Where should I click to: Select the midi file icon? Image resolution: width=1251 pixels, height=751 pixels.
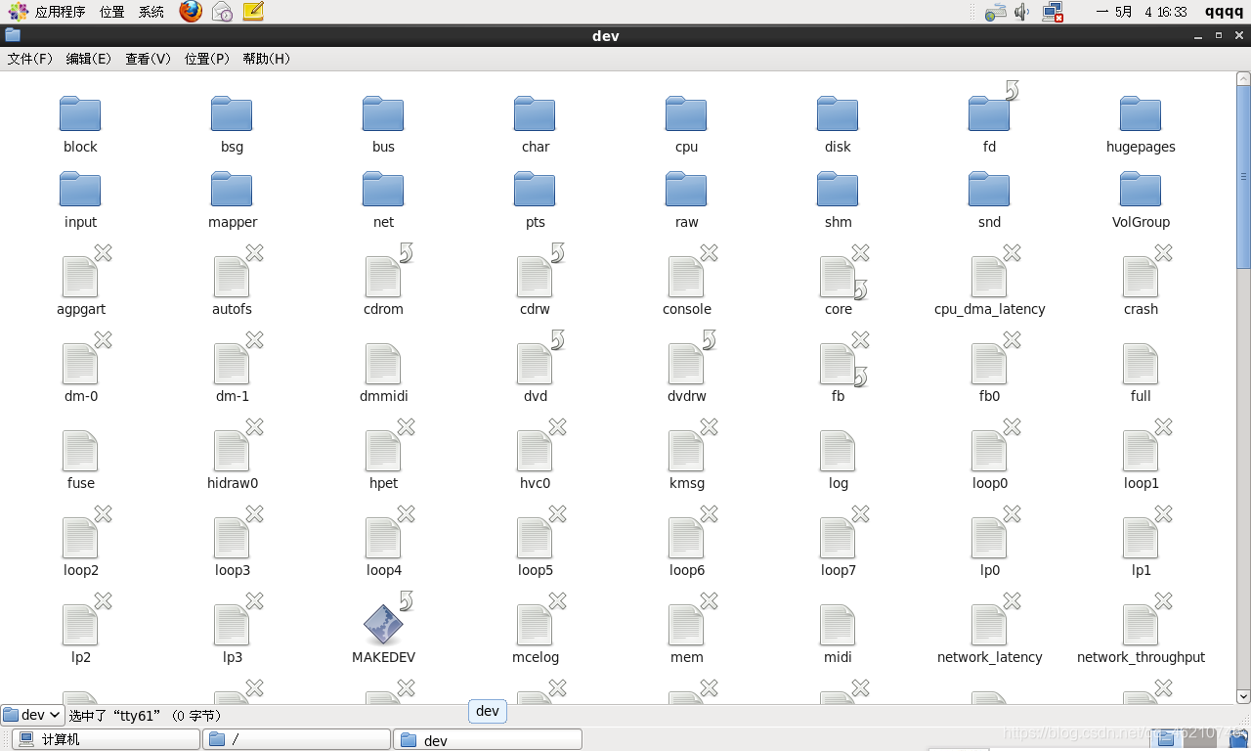838,625
